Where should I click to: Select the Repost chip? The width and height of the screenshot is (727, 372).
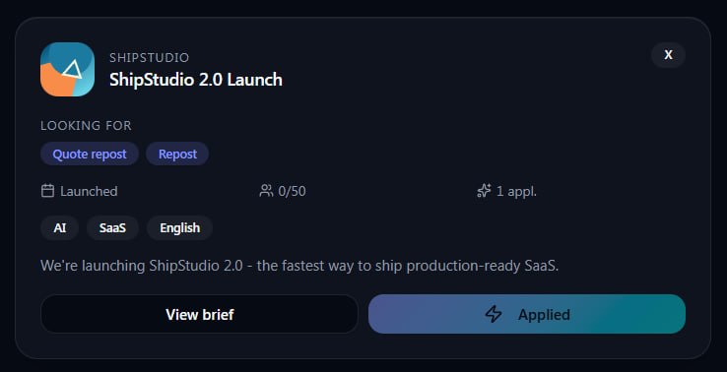(x=177, y=154)
